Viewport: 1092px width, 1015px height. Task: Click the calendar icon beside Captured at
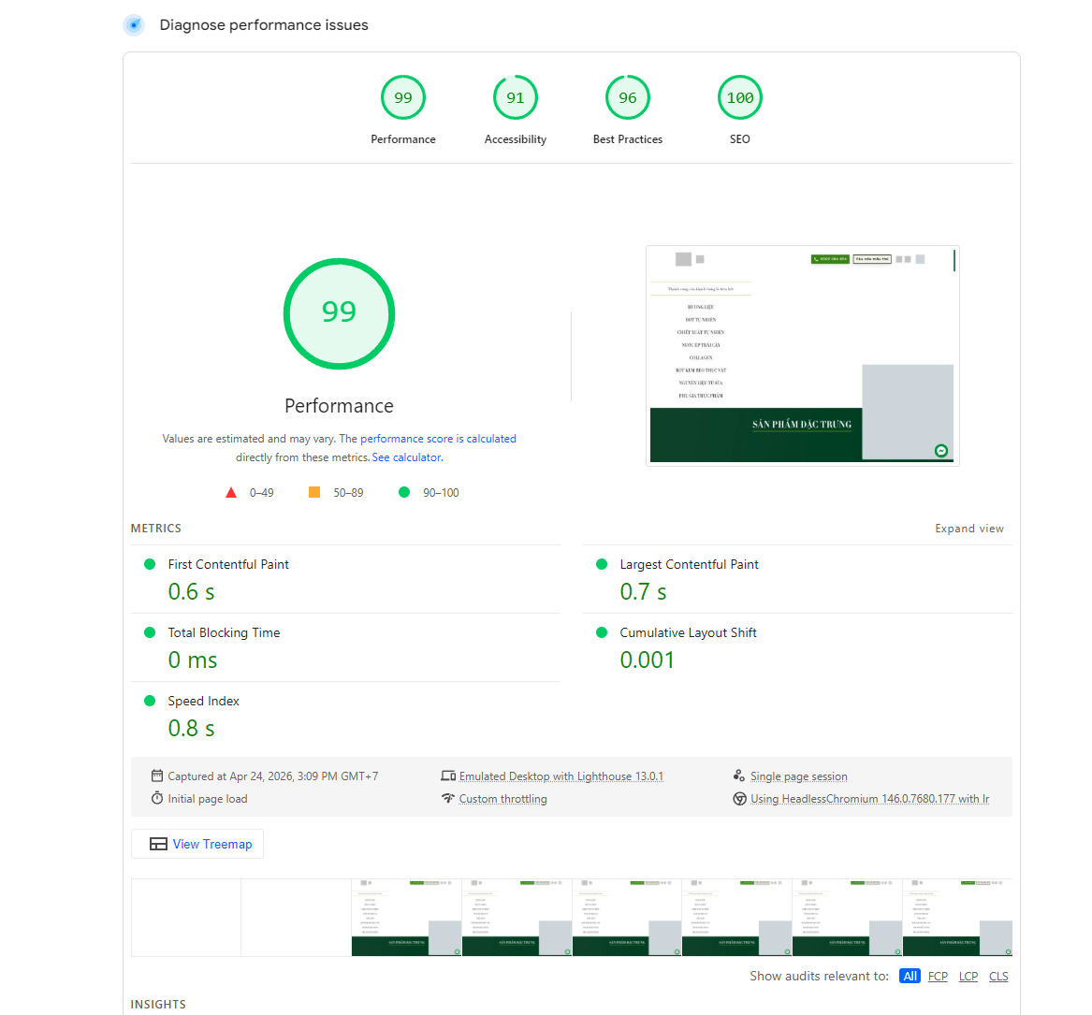click(157, 776)
